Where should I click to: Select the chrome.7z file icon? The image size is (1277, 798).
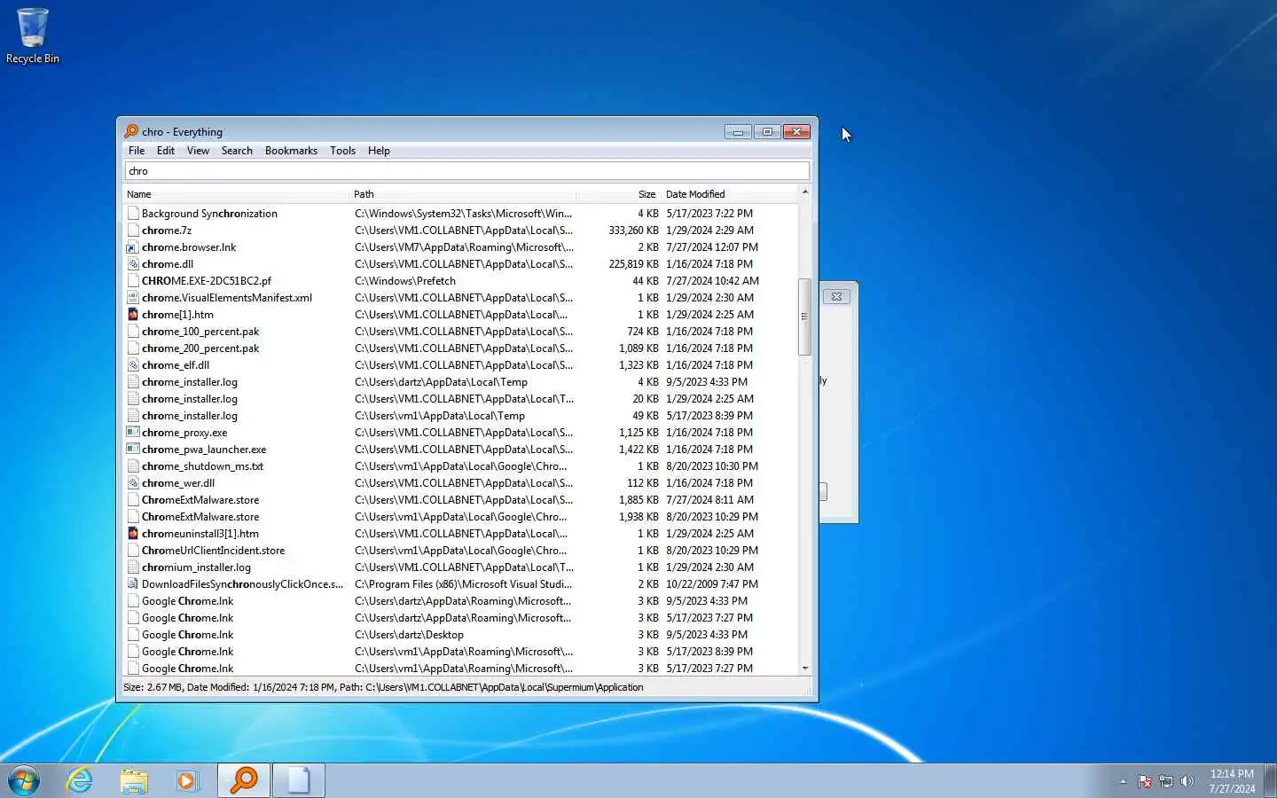(133, 231)
